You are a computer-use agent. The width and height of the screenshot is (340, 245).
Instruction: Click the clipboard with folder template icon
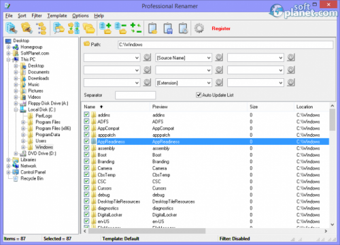click(x=152, y=29)
